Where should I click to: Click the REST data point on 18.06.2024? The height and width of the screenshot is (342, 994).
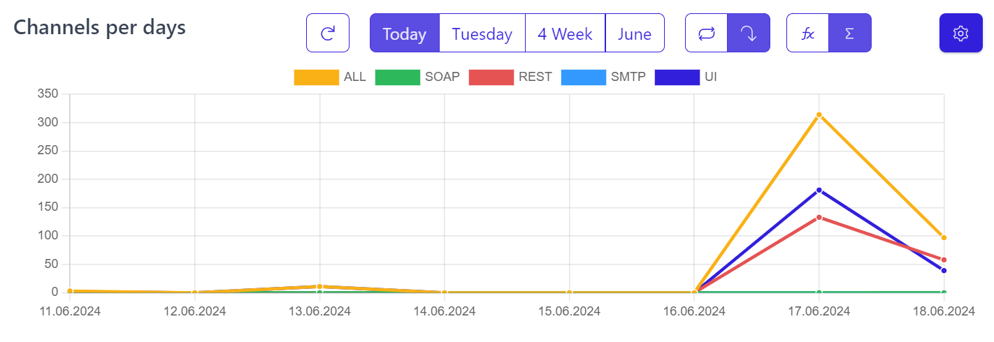point(944,260)
